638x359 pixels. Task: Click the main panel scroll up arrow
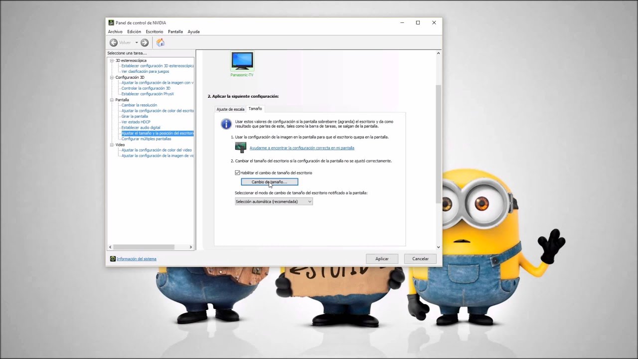click(439, 53)
